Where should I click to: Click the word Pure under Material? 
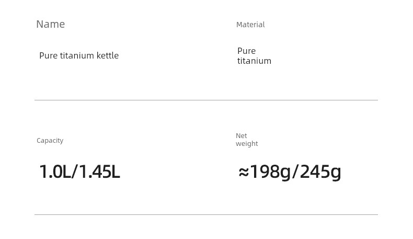click(247, 51)
